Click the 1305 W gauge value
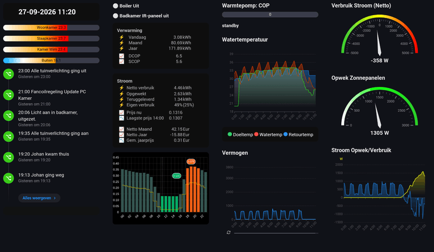The height and width of the screenshot is (252, 434). [x=379, y=133]
